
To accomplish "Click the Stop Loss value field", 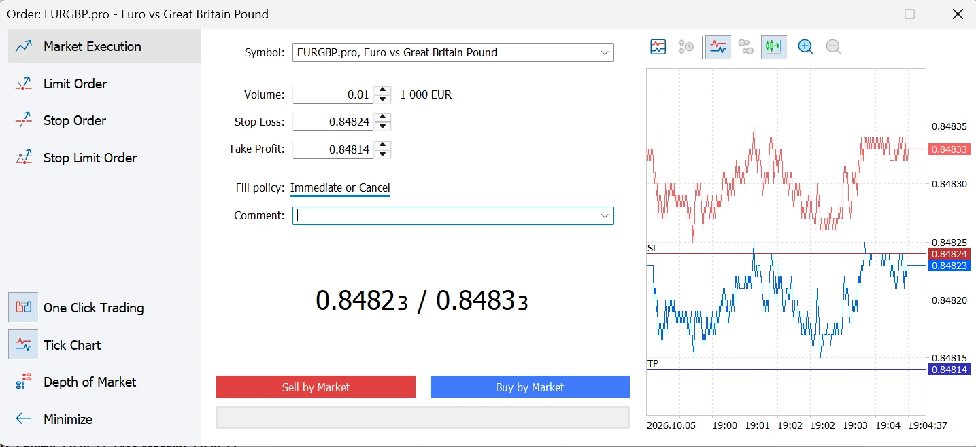I will tap(333, 122).
